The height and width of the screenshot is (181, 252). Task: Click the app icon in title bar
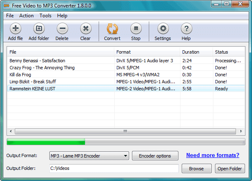7,6
